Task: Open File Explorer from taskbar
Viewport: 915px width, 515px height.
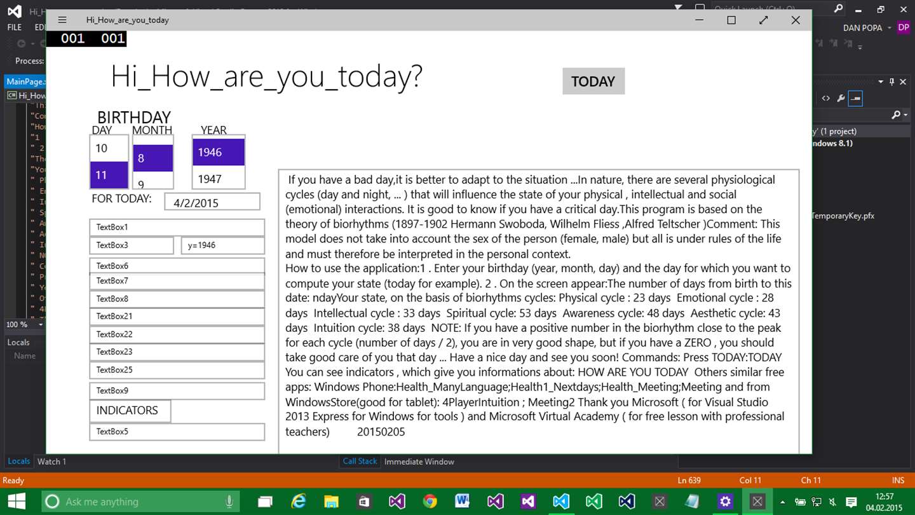Action: point(331,502)
